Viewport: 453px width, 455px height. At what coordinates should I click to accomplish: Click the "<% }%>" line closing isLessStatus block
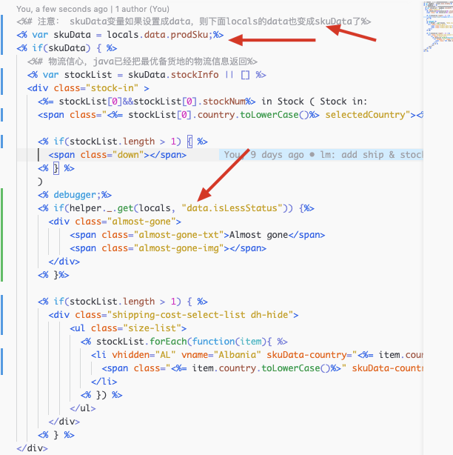(x=53, y=275)
